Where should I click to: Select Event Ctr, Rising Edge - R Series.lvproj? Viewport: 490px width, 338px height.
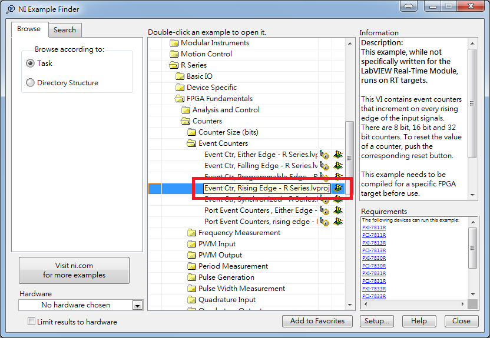[x=267, y=188]
